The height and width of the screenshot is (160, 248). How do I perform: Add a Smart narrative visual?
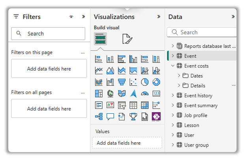(122, 117)
